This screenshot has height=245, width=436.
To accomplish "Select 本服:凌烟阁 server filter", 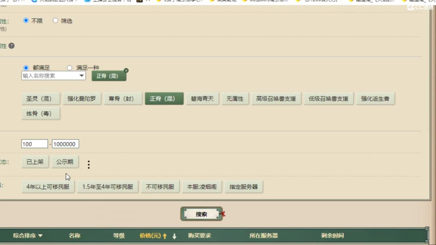I will coord(202,187).
